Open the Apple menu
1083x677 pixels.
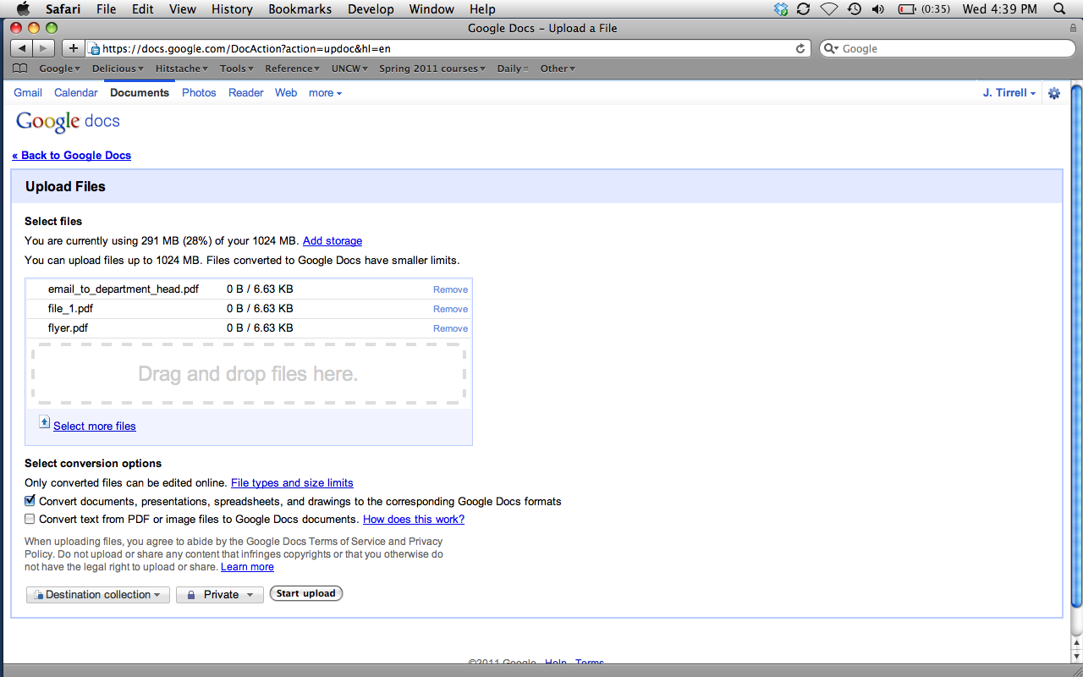23,9
